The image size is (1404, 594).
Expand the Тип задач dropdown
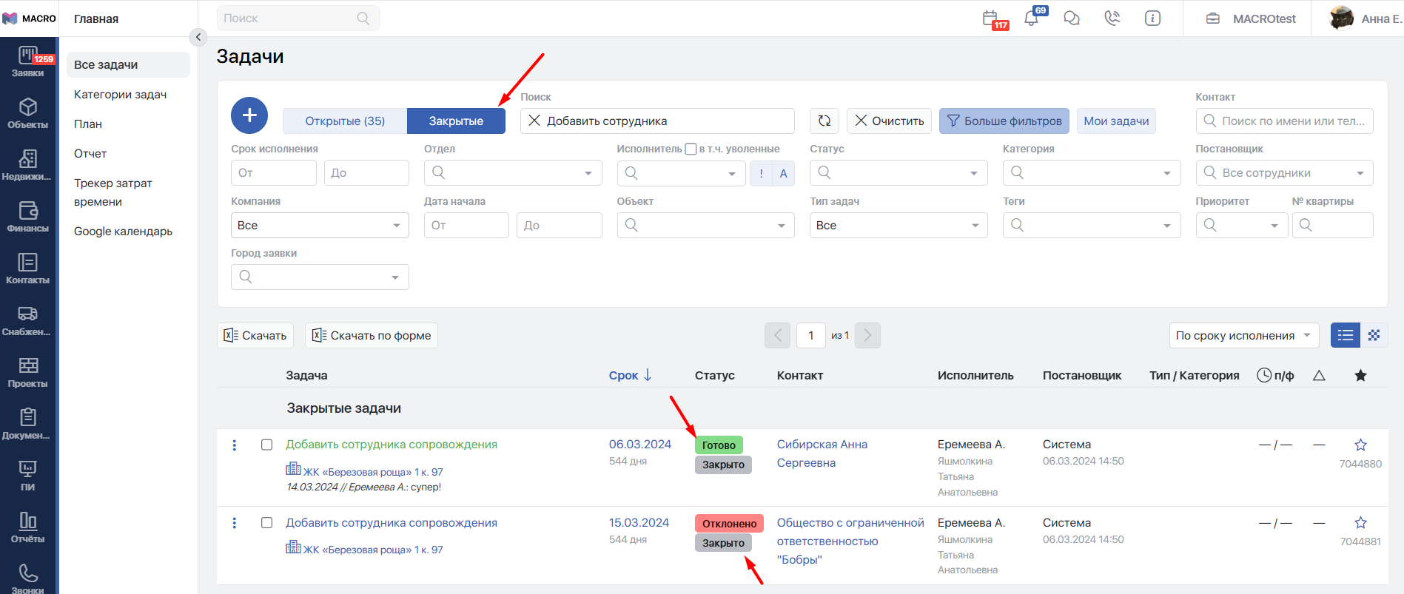tap(898, 226)
